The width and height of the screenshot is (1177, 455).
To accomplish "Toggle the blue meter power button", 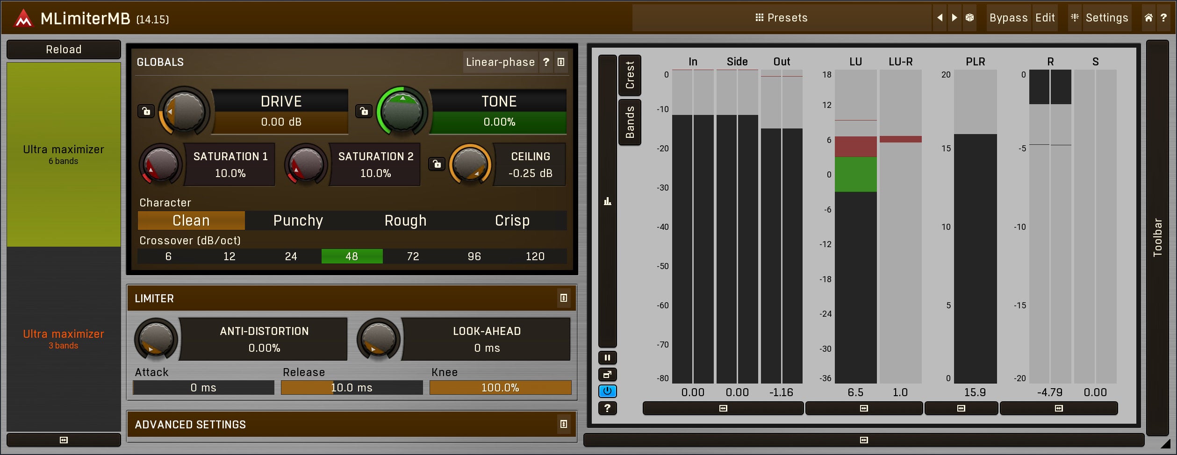I will [607, 391].
